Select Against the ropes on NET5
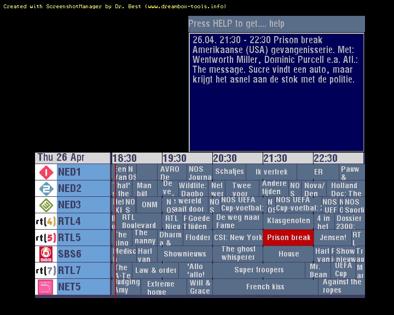This screenshot has height=315, width=394. point(341,287)
